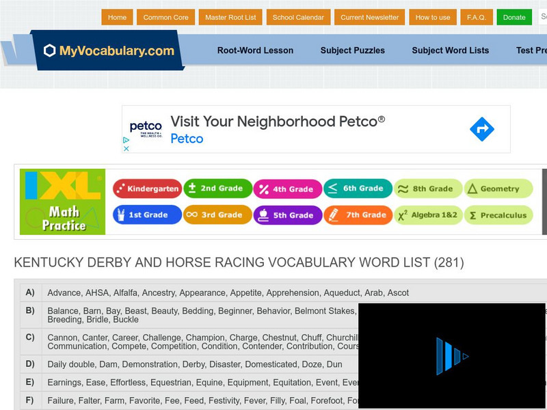Open the Subject Word Lists menu
Image resolution: width=547 pixels, height=410 pixels.
[451, 50]
